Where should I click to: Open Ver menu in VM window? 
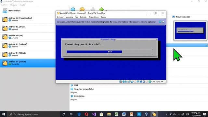tap(77, 17)
